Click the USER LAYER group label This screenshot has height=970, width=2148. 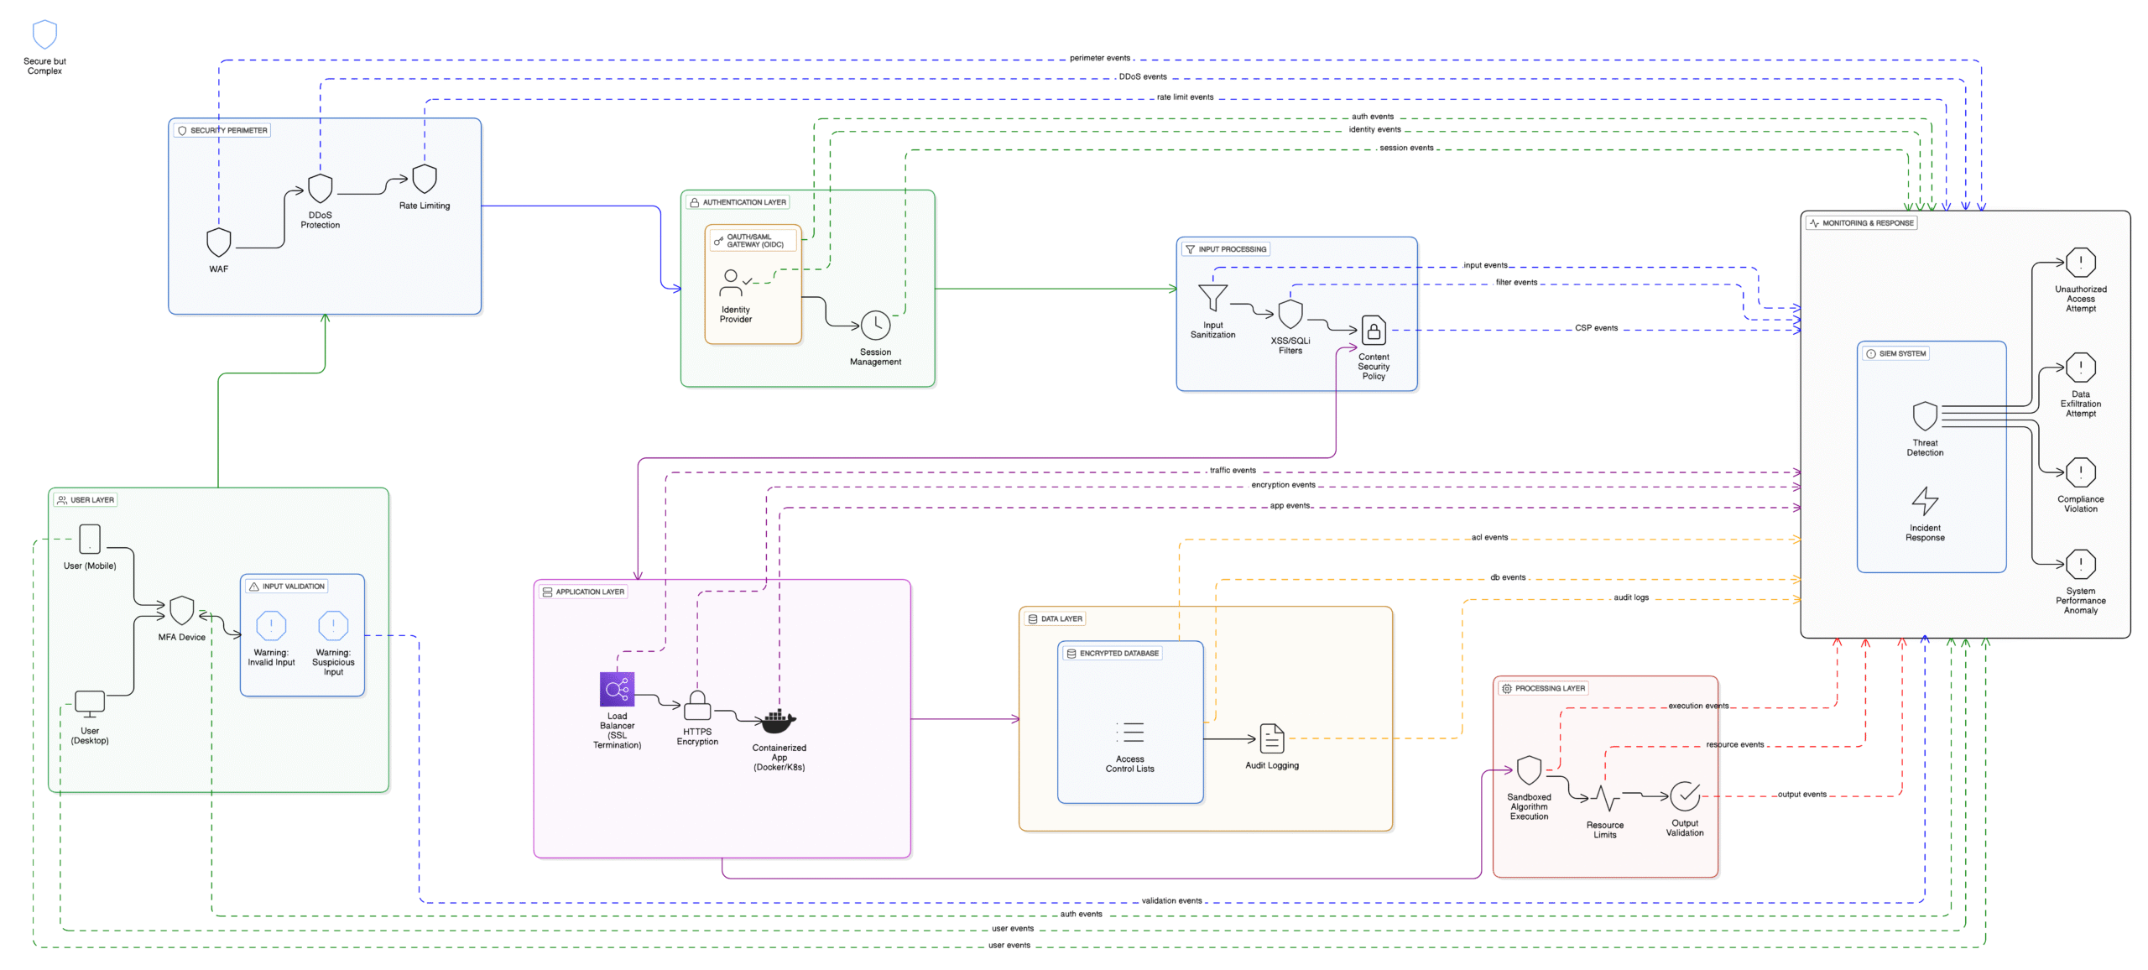85,500
